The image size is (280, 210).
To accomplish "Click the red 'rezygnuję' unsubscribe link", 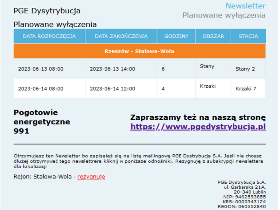I will point(91,177).
